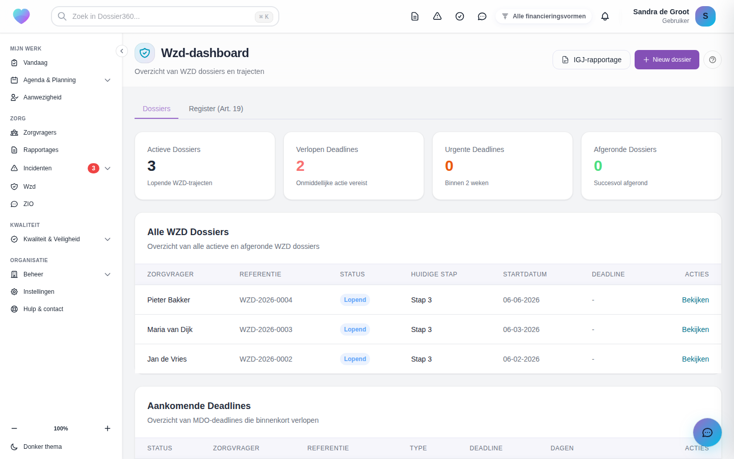This screenshot has width=734, height=459.
Task: Open Rapportages in sidebar
Action: [61, 150]
